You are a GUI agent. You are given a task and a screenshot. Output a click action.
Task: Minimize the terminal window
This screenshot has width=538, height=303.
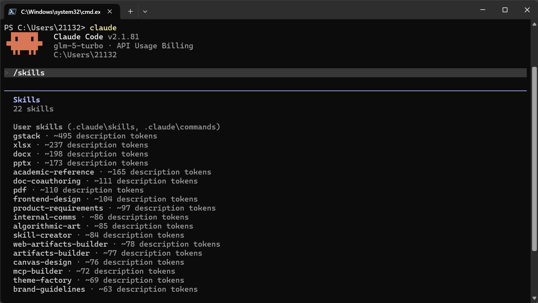coord(483,10)
